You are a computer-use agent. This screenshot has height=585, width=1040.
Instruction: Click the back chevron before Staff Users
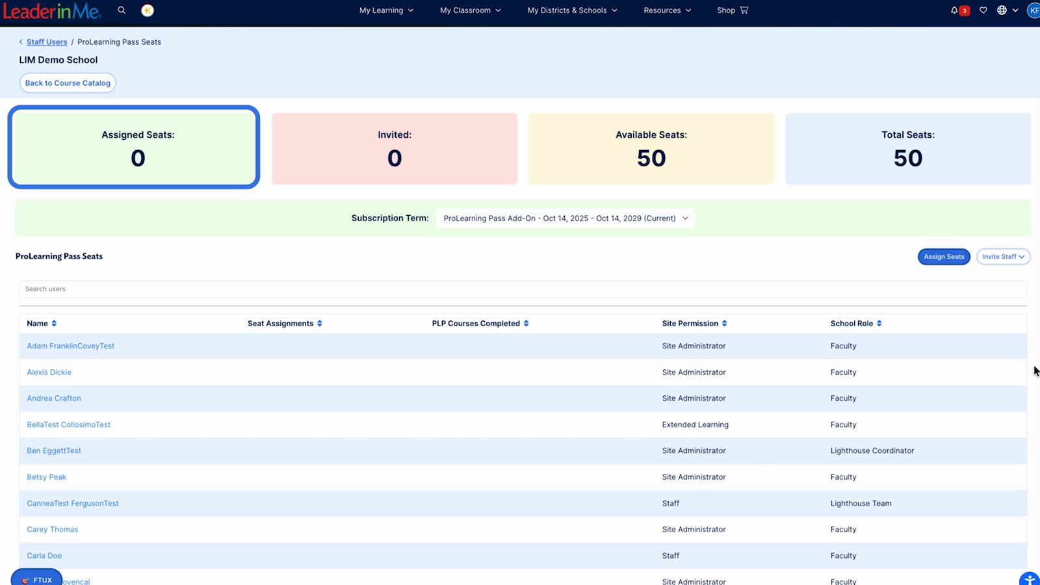pos(21,42)
